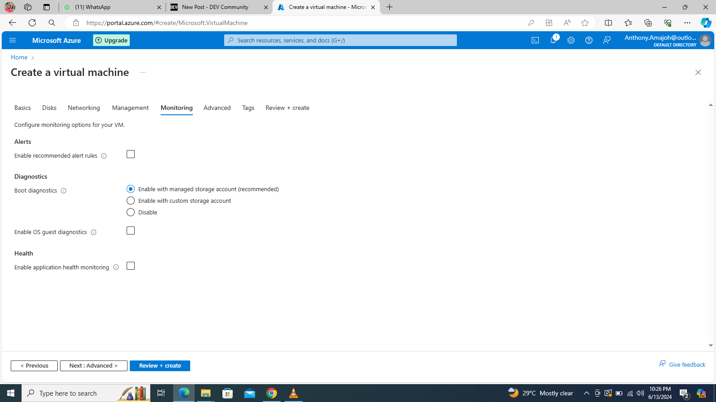Image resolution: width=716 pixels, height=402 pixels.
Task: Go to Home via breadcrumb
Action: tap(19, 57)
